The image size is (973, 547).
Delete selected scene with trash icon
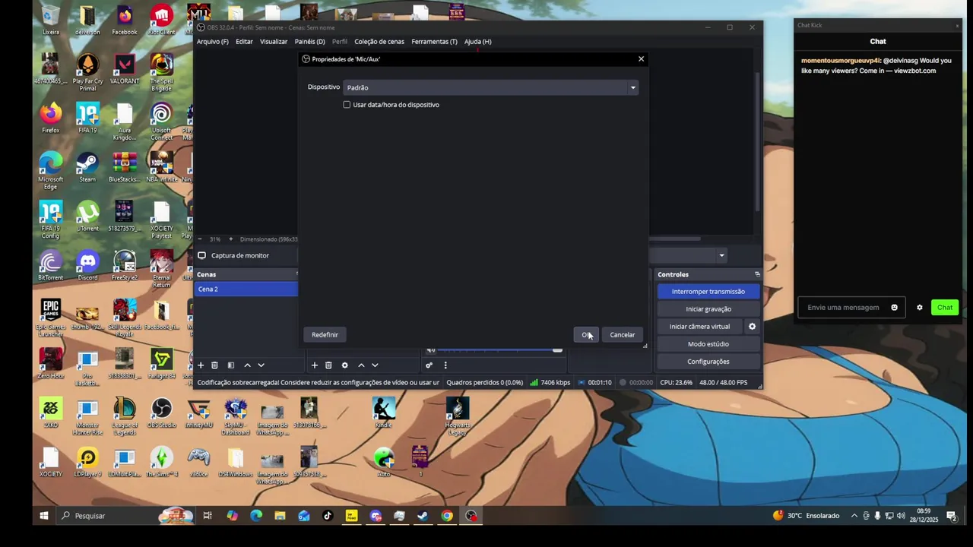(x=214, y=365)
